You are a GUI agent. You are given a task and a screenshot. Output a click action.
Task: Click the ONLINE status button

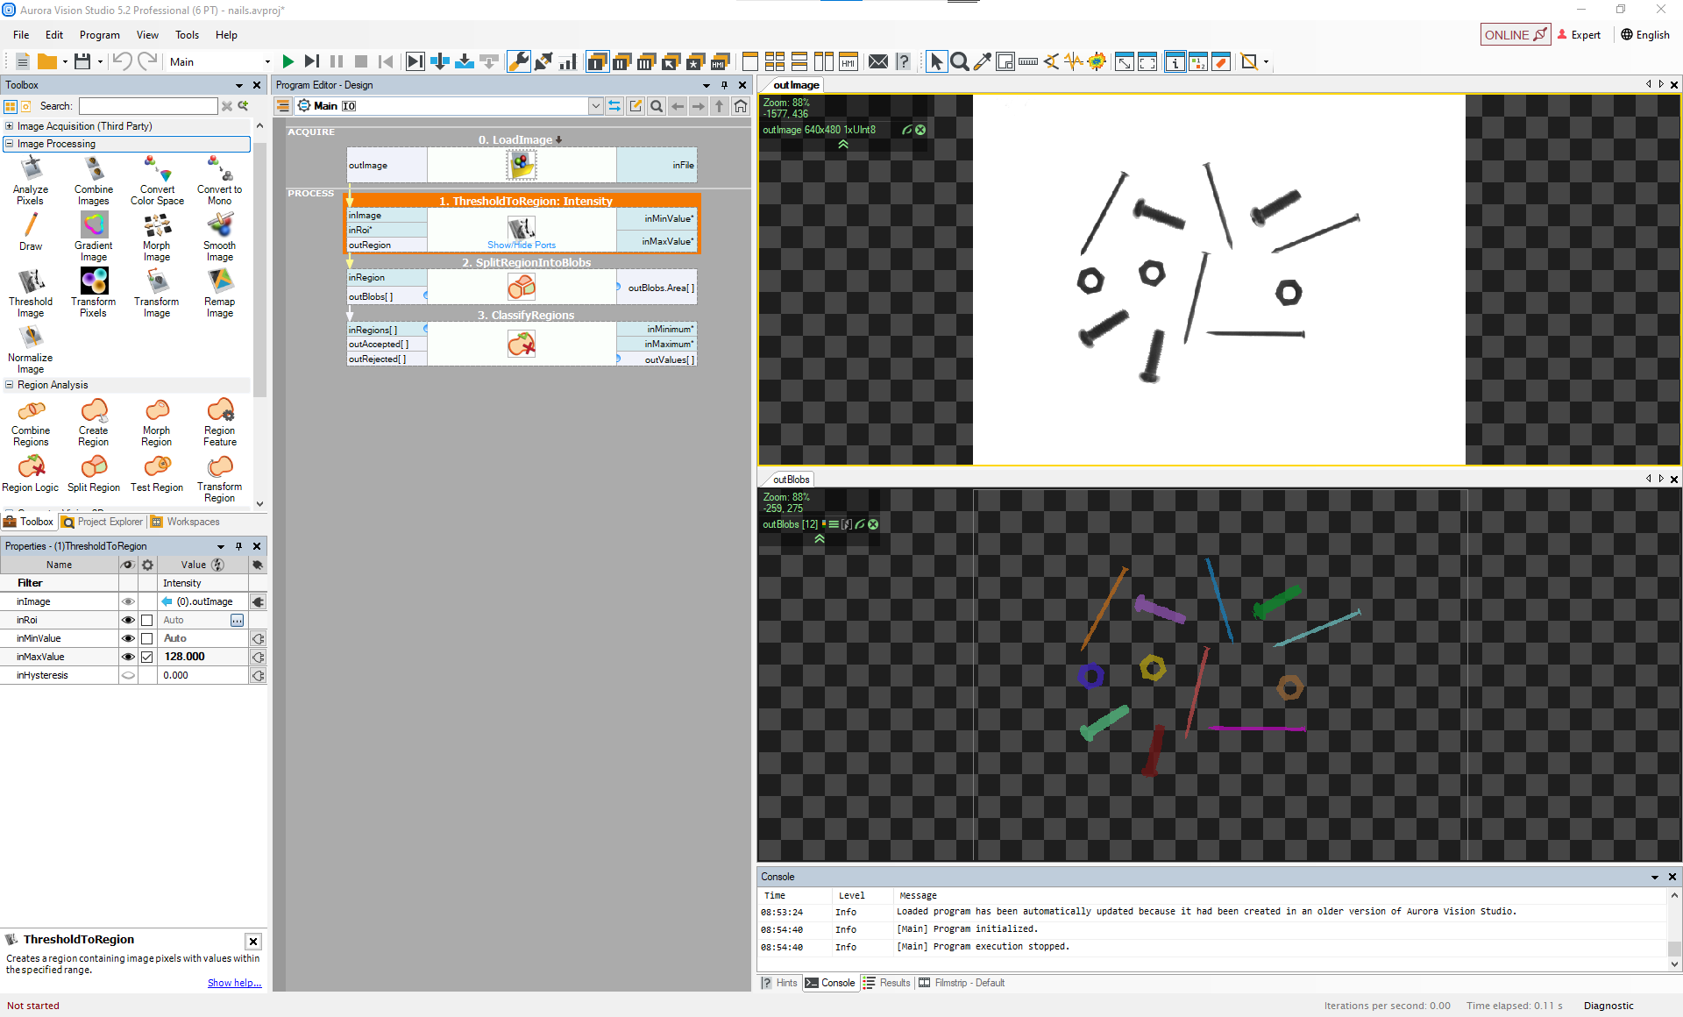[1515, 35]
